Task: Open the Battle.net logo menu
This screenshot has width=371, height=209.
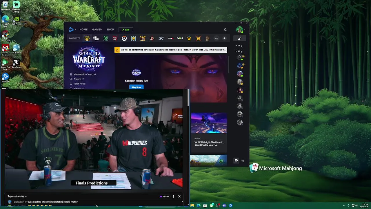Action: 72,29
